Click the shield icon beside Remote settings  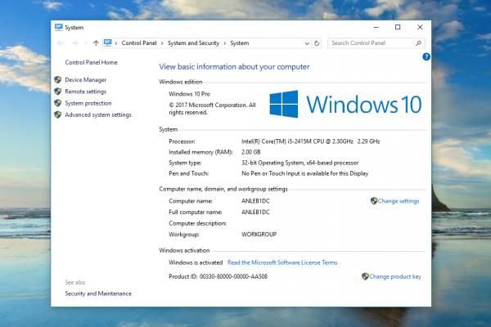click(x=57, y=92)
